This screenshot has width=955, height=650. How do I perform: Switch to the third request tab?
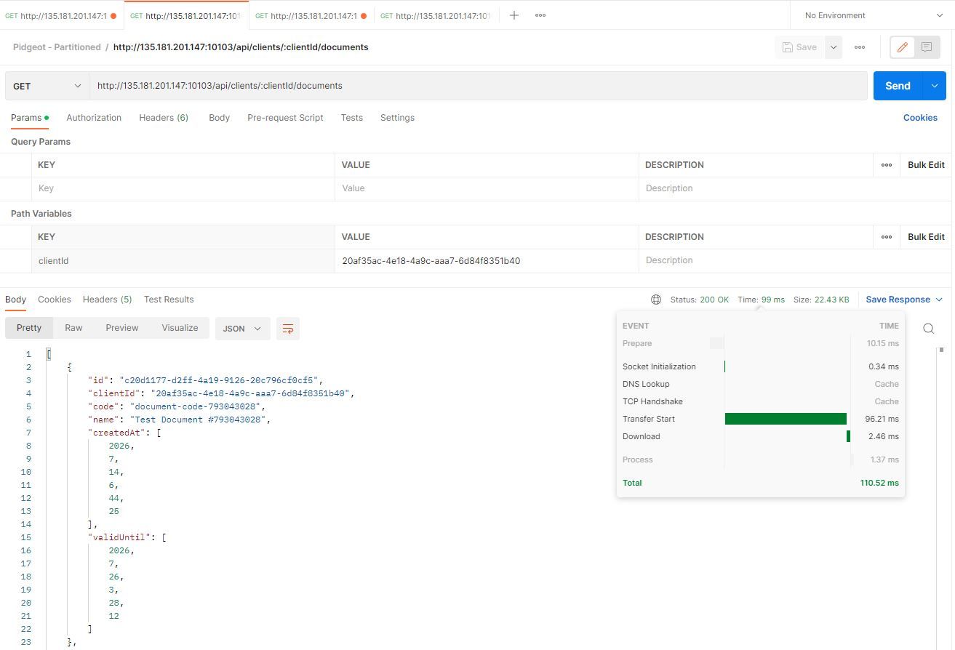pyautogui.click(x=311, y=15)
